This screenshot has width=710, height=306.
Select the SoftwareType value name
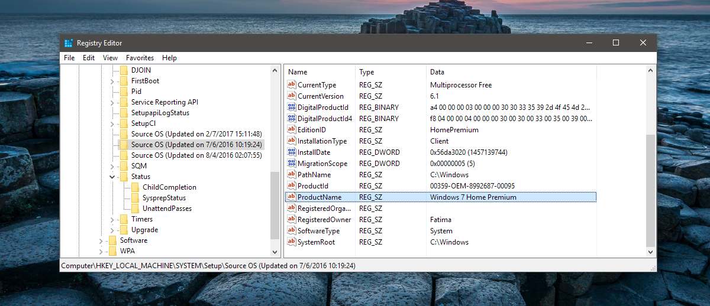[x=318, y=231]
